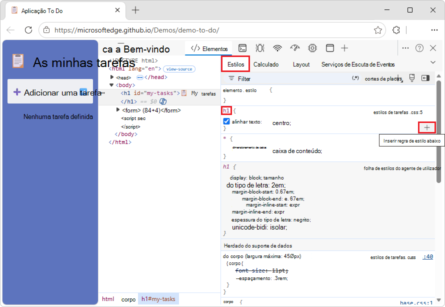Screen dimensions: 445x307
Task: Click the Styles pane scroll up arrow
Action: coord(439,76)
